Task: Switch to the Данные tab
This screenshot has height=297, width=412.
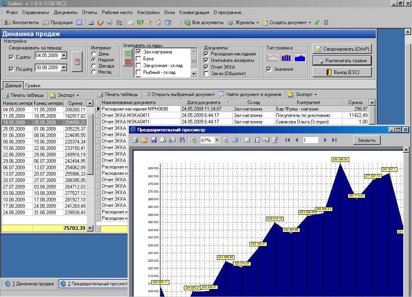Action: tap(13, 86)
